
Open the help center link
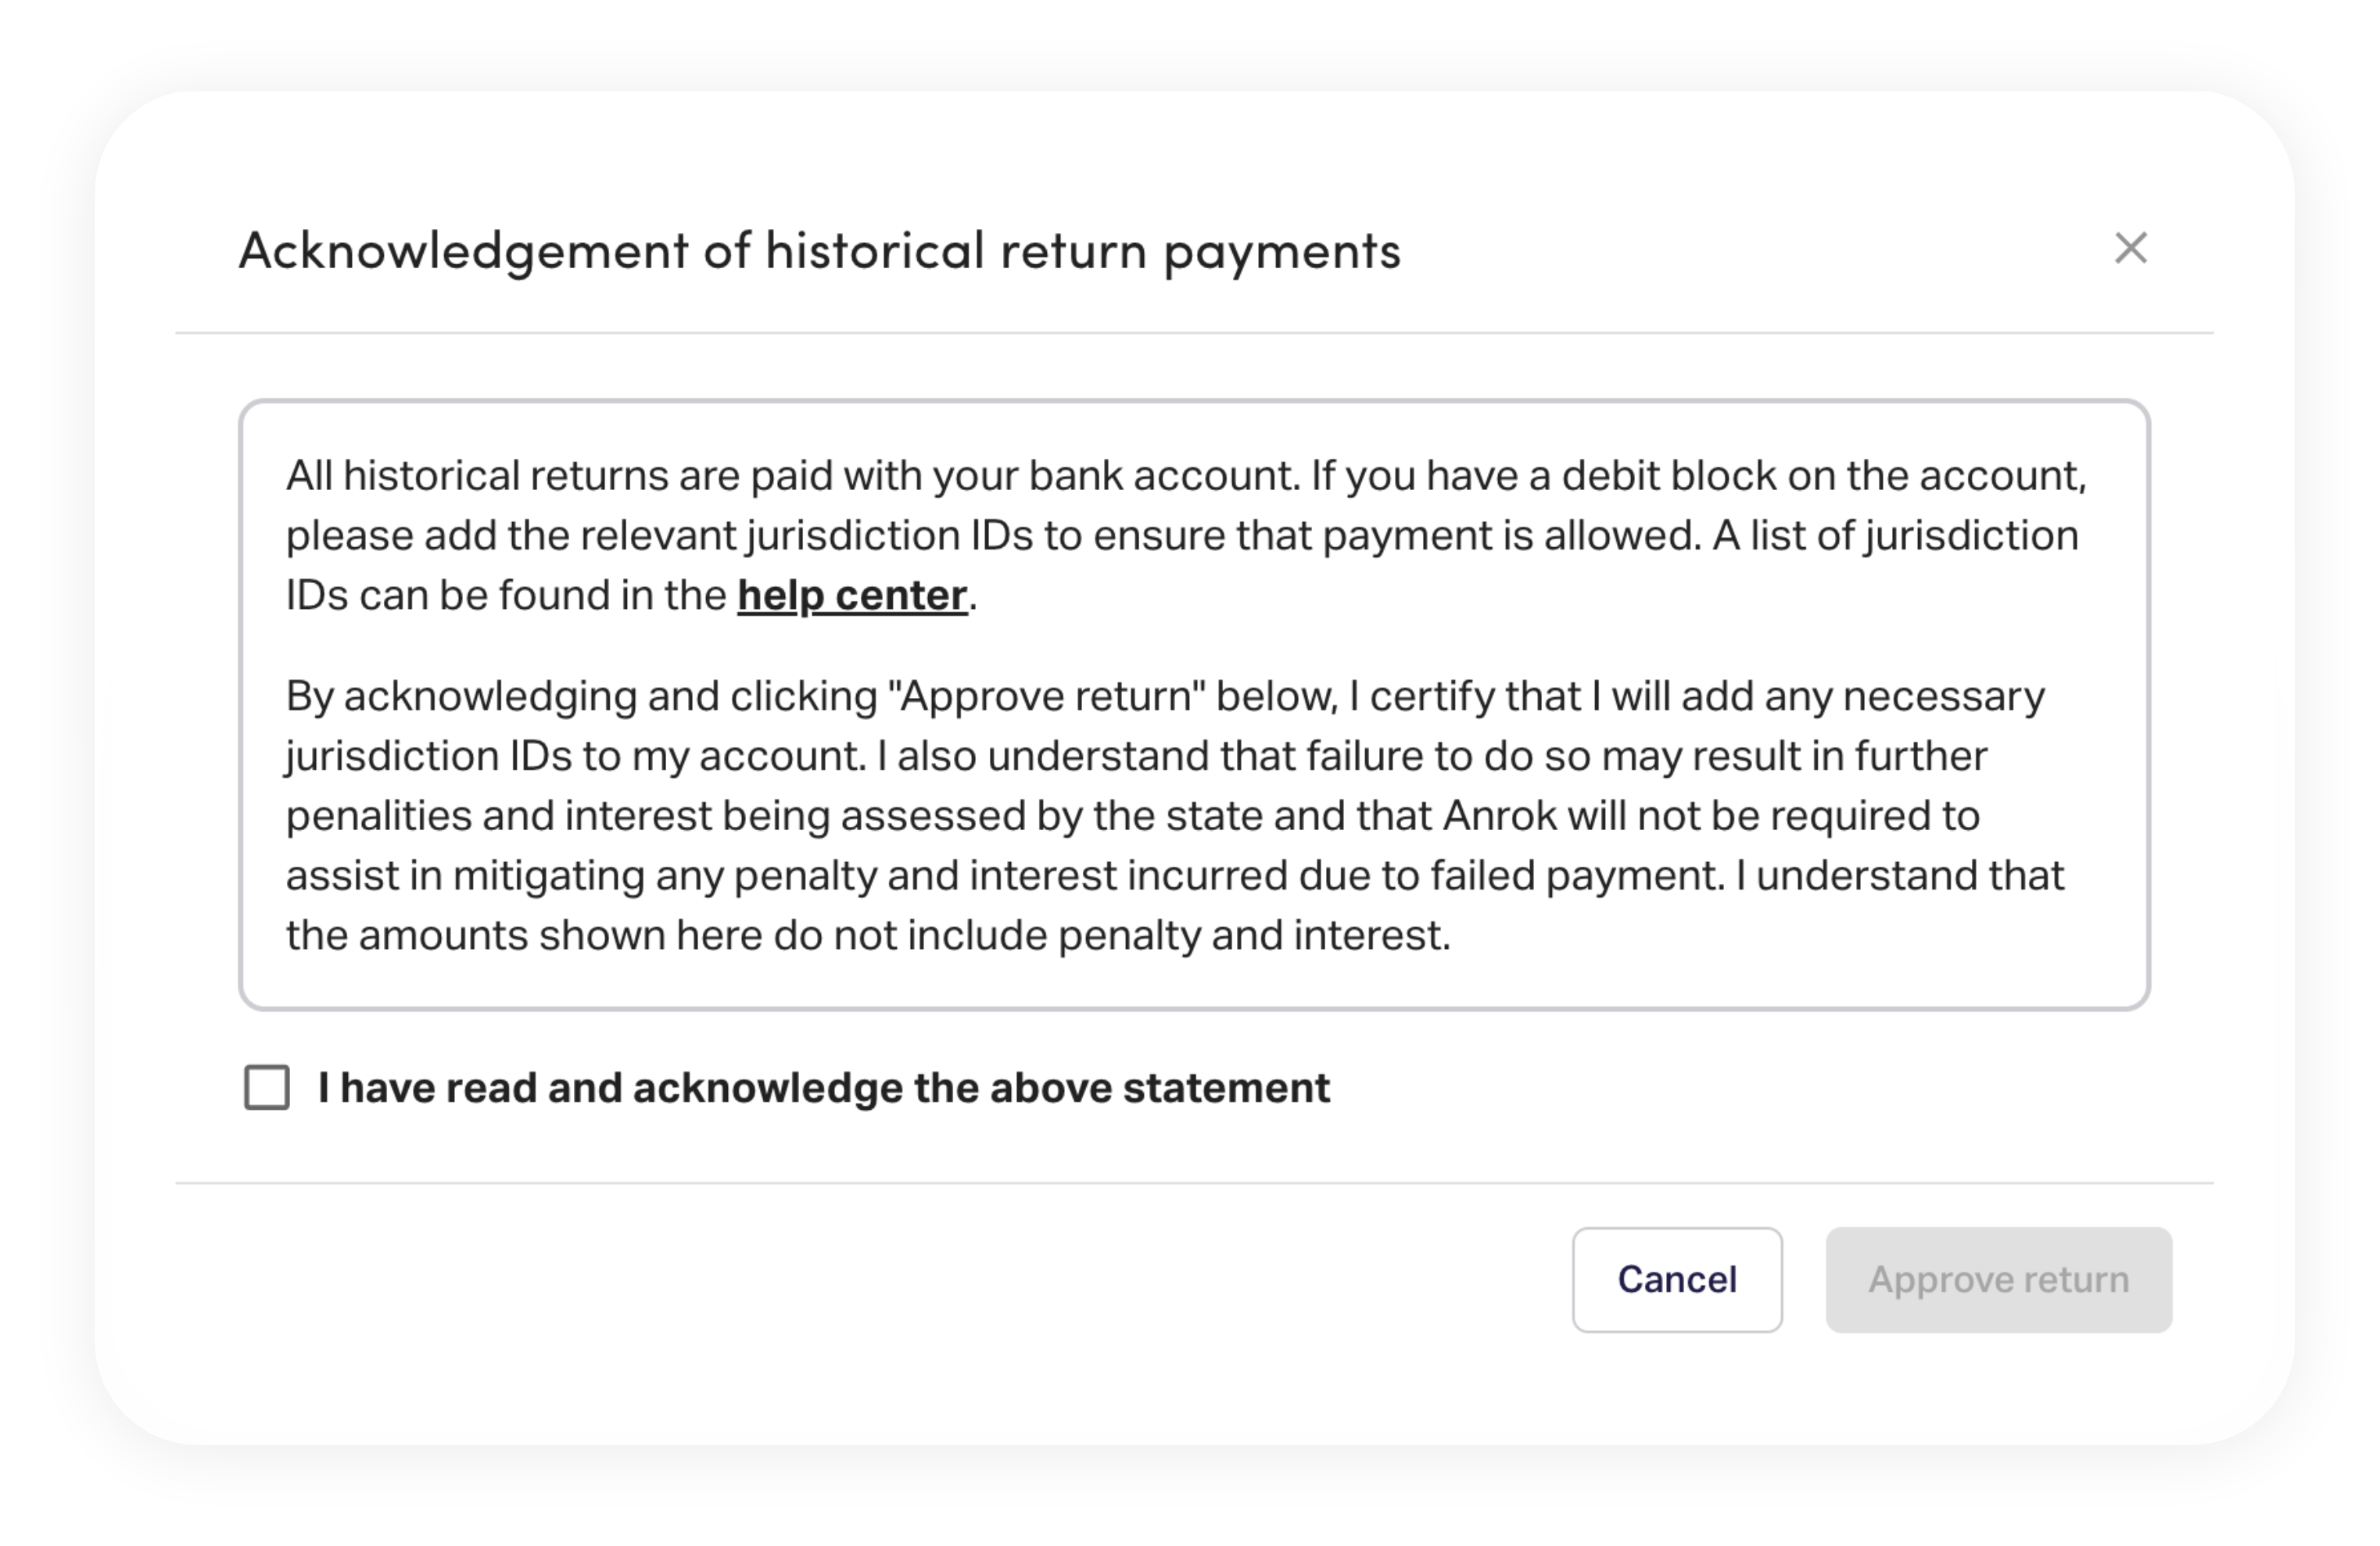pyautogui.click(x=852, y=596)
